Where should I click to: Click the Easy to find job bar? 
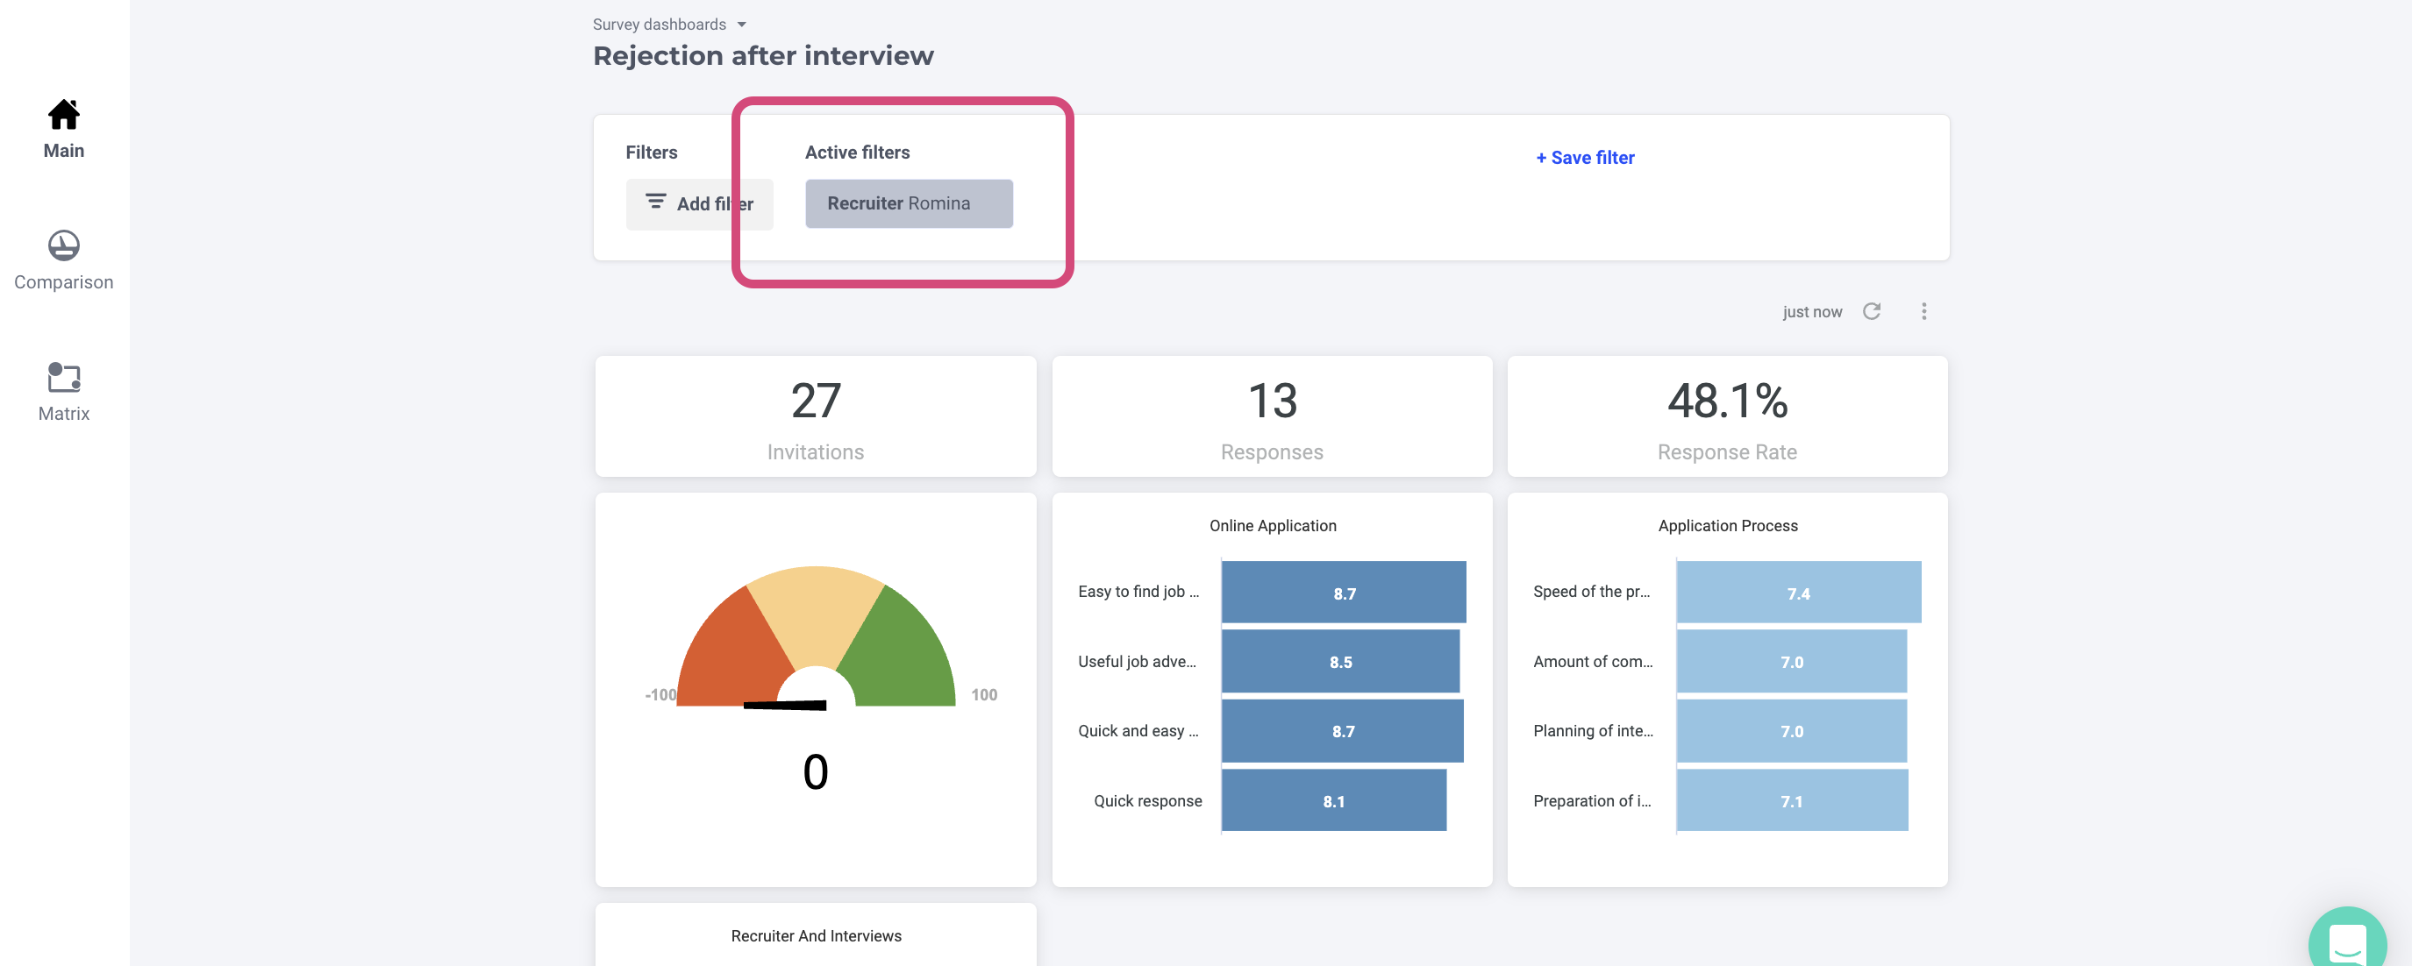[x=1343, y=593]
